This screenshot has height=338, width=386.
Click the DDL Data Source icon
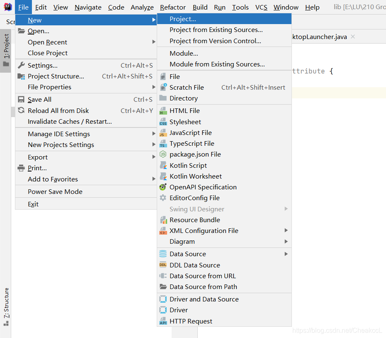click(x=163, y=265)
